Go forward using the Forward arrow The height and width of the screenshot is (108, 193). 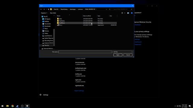[x=44, y=9]
